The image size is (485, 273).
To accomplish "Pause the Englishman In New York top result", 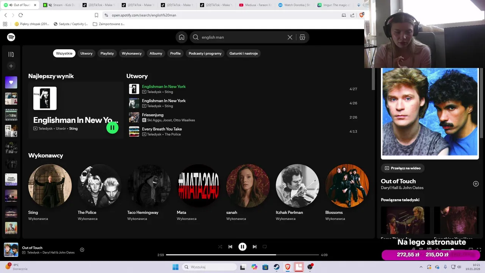I will (x=112, y=127).
